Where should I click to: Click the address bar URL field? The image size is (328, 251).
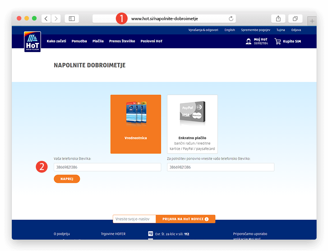(x=164, y=19)
